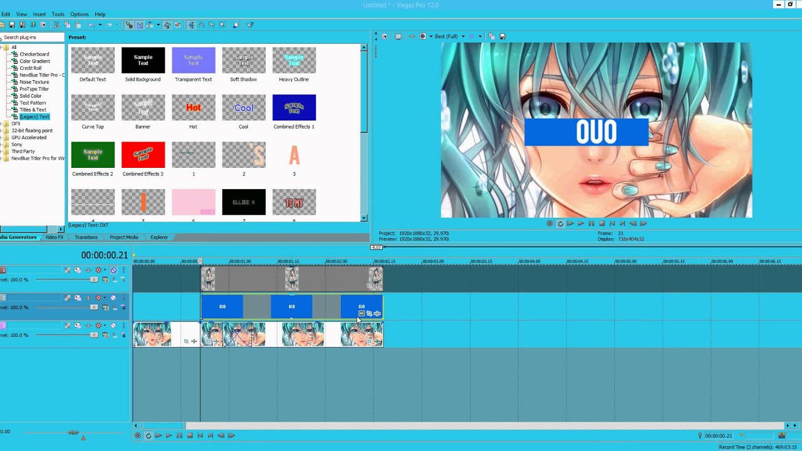Switch to the Video FX tab
The image size is (802, 451).
tap(54, 237)
